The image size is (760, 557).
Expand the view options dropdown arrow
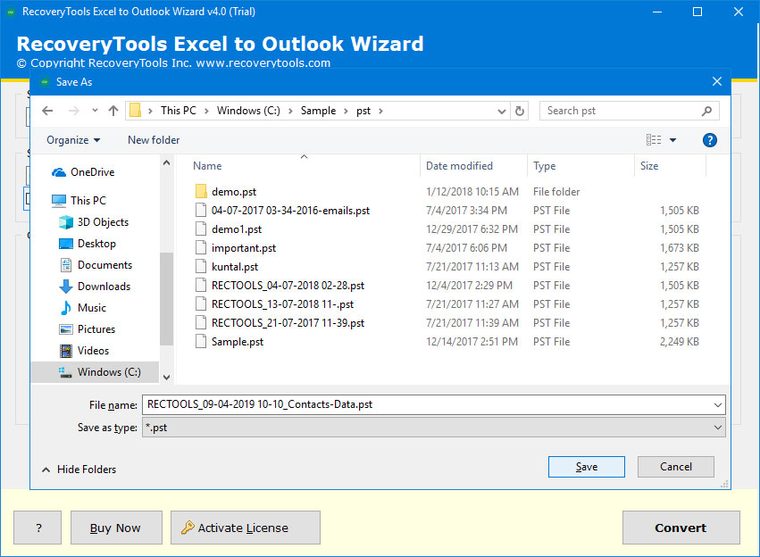pyautogui.click(x=672, y=140)
